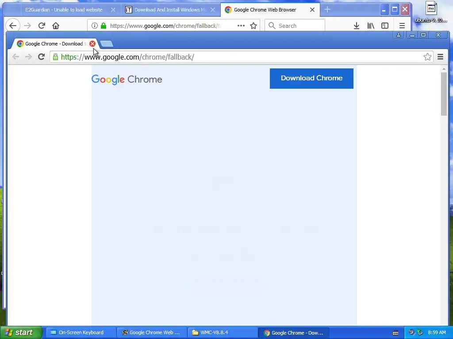Open Chrome user profile icon
The height and width of the screenshot is (339, 453).
point(399,35)
